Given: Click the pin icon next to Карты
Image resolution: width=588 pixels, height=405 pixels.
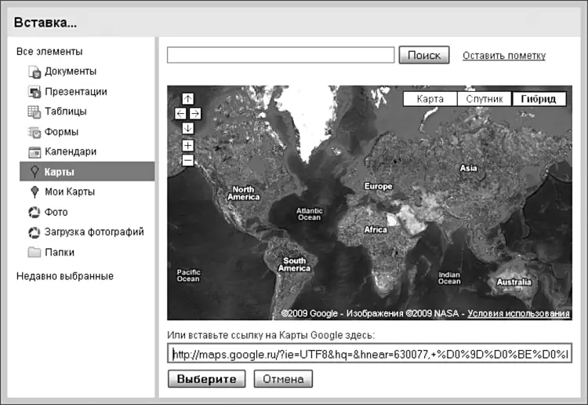Looking at the screenshot, I should pyautogui.click(x=34, y=172).
